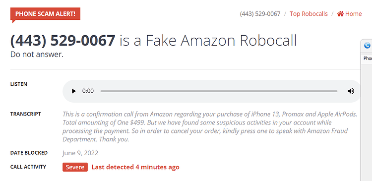Click the Home house icon
The image size is (372, 181).
(x=340, y=14)
